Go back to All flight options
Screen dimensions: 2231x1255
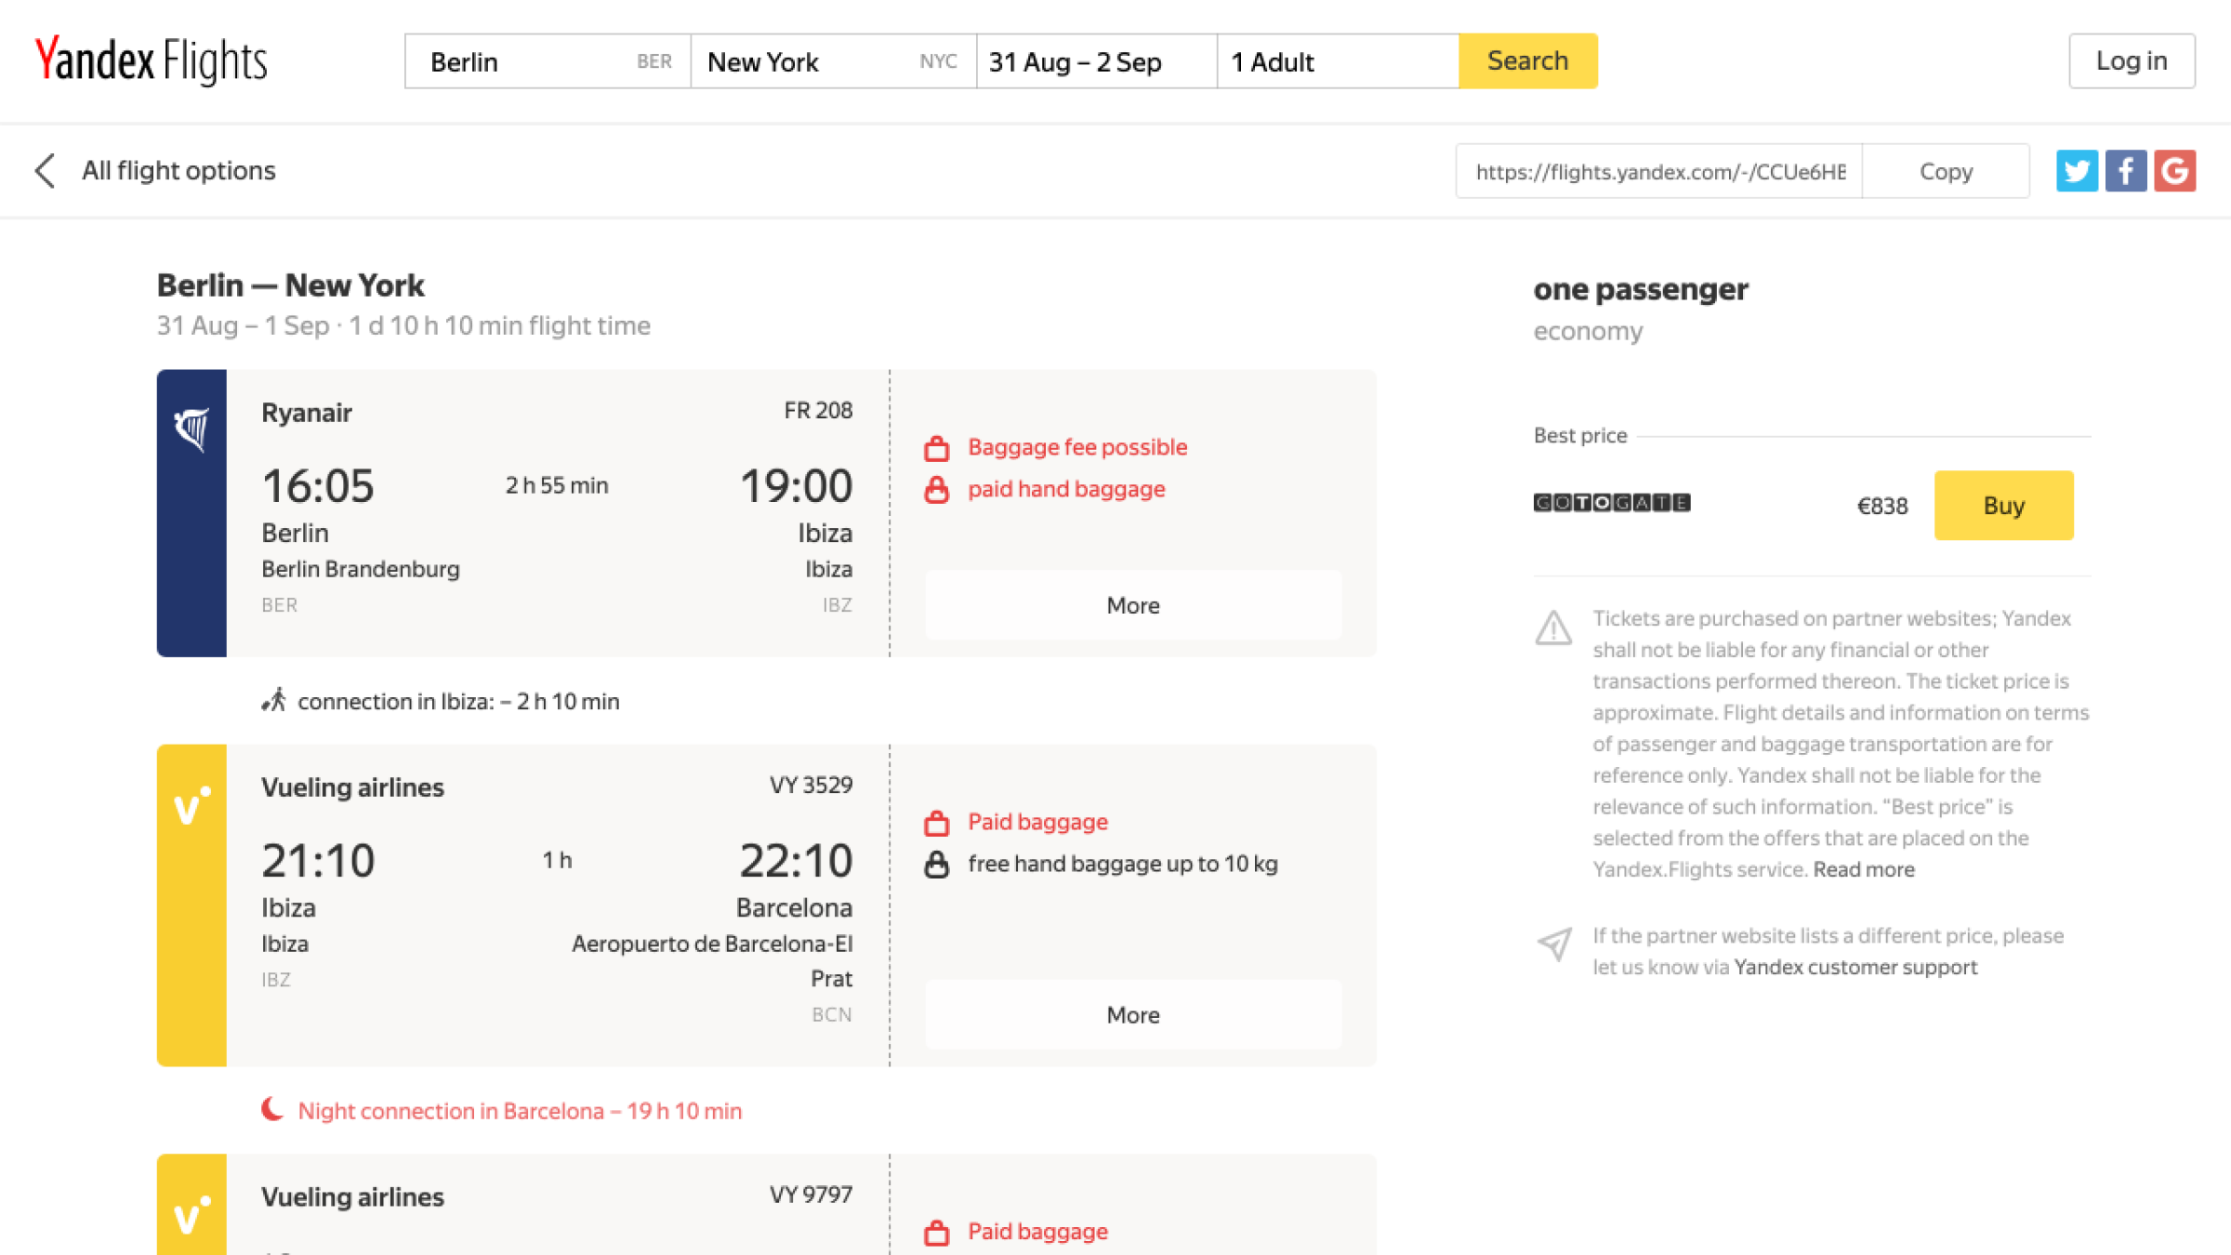[x=178, y=171]
